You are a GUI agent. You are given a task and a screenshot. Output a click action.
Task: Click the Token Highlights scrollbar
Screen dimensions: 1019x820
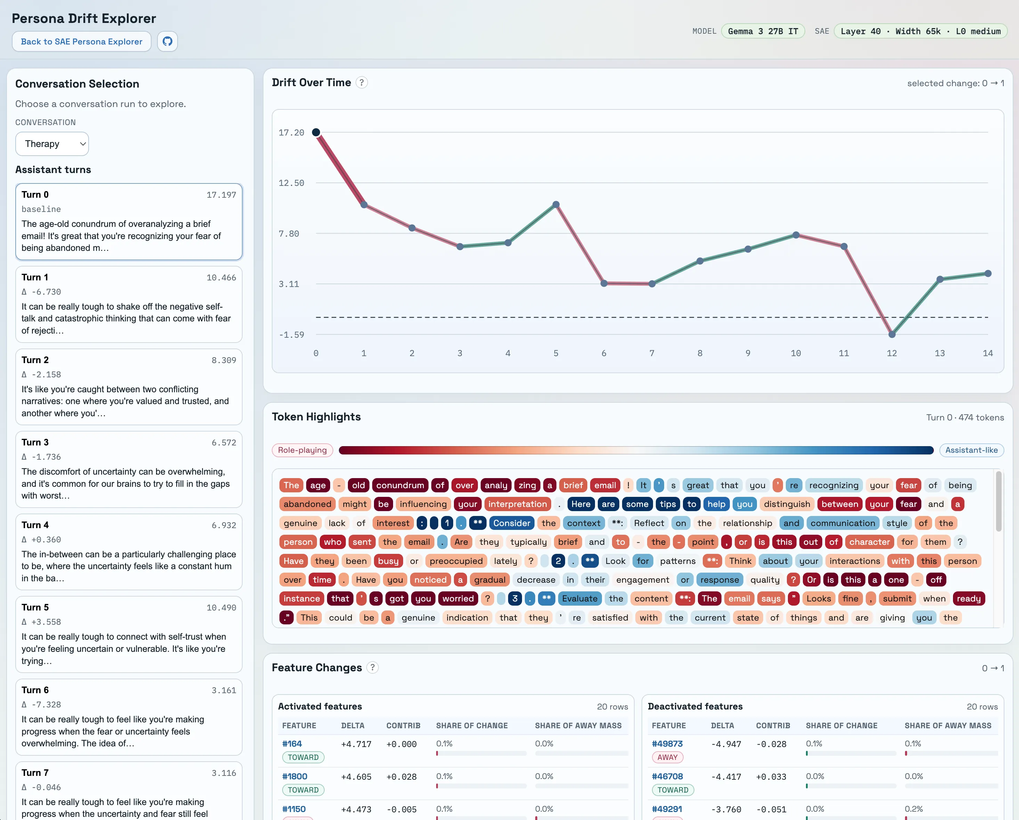[998, 501]
